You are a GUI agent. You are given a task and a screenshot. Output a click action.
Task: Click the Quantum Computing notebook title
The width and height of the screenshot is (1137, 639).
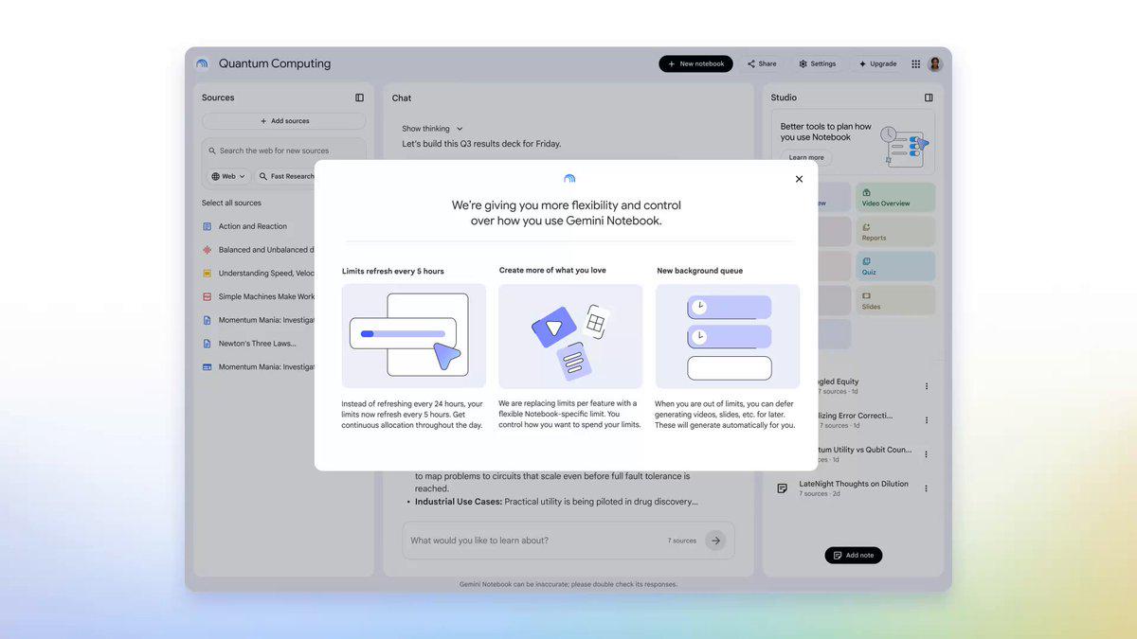(275, 63)
